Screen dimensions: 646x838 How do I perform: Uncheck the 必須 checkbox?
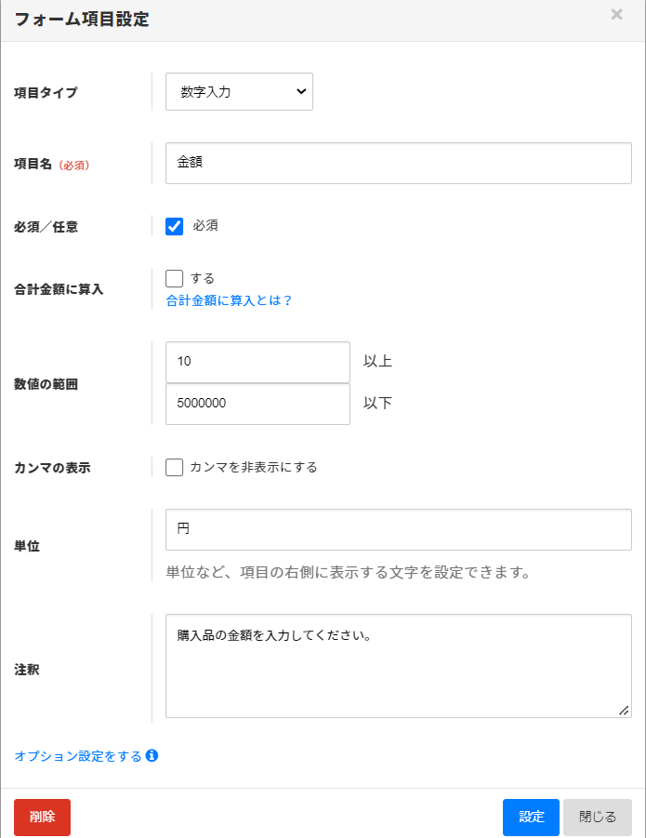175,226
